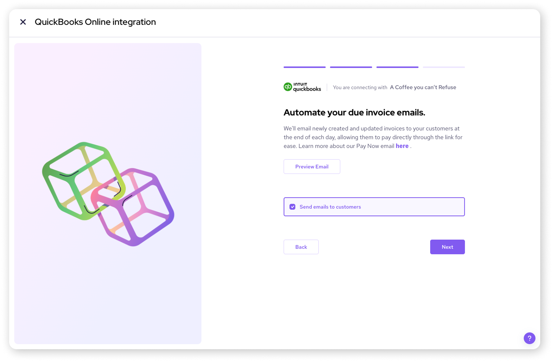Jump to the second progress step bar
This screenshot has height=362, width=553.
(351, 67)
